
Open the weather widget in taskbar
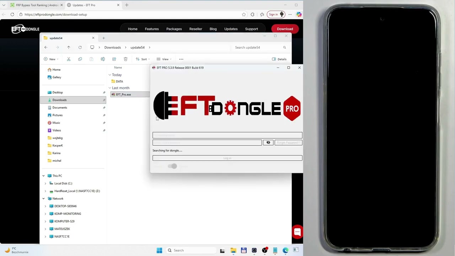17,250
